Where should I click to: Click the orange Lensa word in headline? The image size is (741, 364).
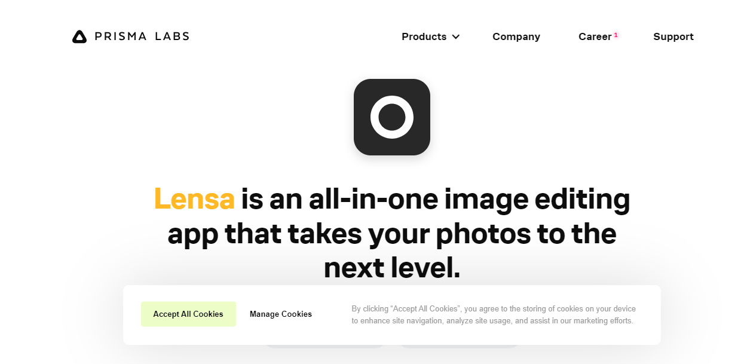click(194, 198)
